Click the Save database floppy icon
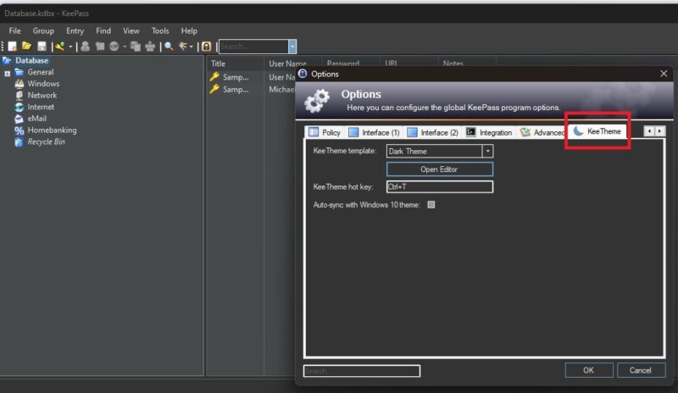The image size is (678, 393). click(x=42, y=47)
